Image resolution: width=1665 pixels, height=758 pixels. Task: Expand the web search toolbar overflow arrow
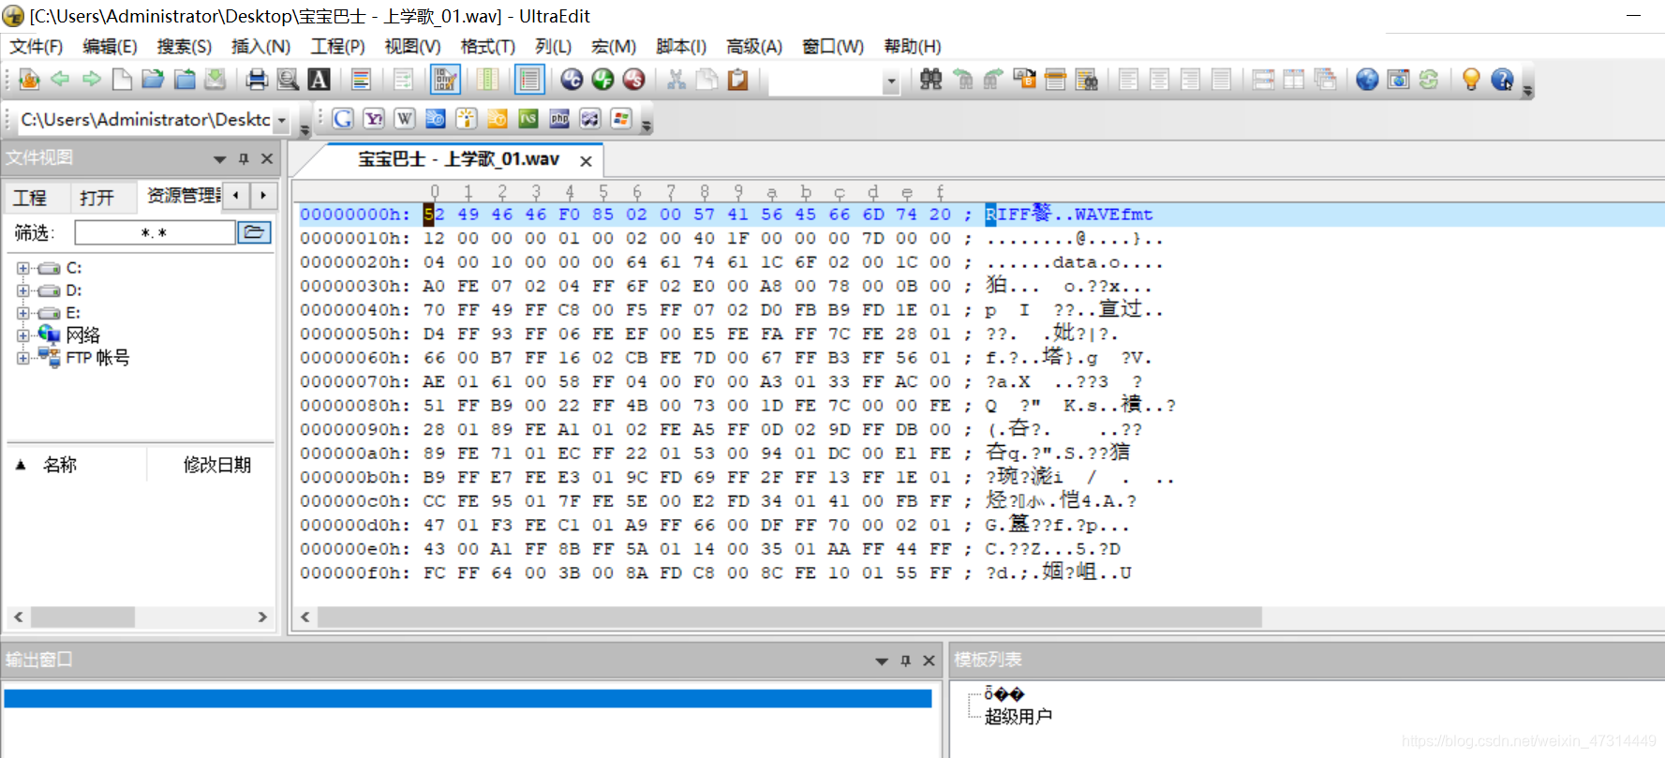646,126
